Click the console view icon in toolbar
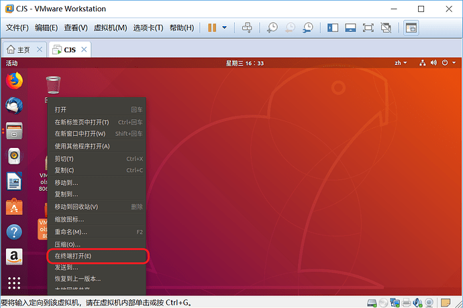The width and height of the screenshot is (463, 308). [411, 28]
